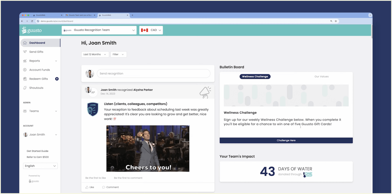Image resolution: width=392 pixels, height=194 pixels.
Task: Select the Wellness Challenge bulletin tab
Action: click(x=255, y=76)
